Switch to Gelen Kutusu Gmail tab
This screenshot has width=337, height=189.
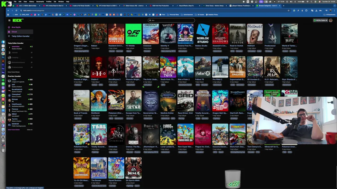click(x=135, y=6)
